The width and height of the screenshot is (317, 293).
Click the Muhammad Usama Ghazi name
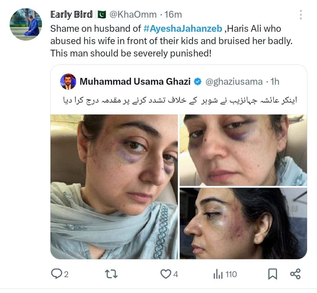tap(135, 81)
